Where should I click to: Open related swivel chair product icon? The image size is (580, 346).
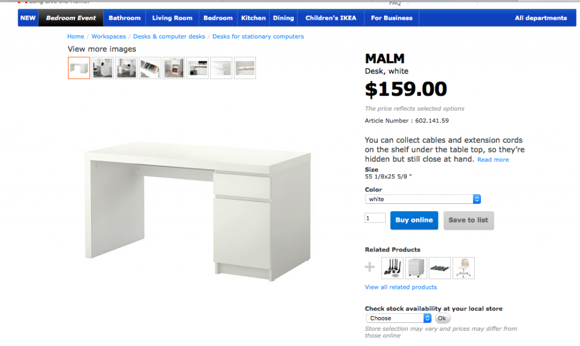click(463, 268)
